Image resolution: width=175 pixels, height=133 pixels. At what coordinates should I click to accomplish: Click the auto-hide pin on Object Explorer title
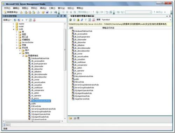(x=61, y=16)
